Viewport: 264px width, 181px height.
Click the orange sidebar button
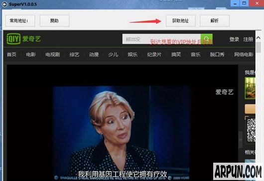coord(250,109)
